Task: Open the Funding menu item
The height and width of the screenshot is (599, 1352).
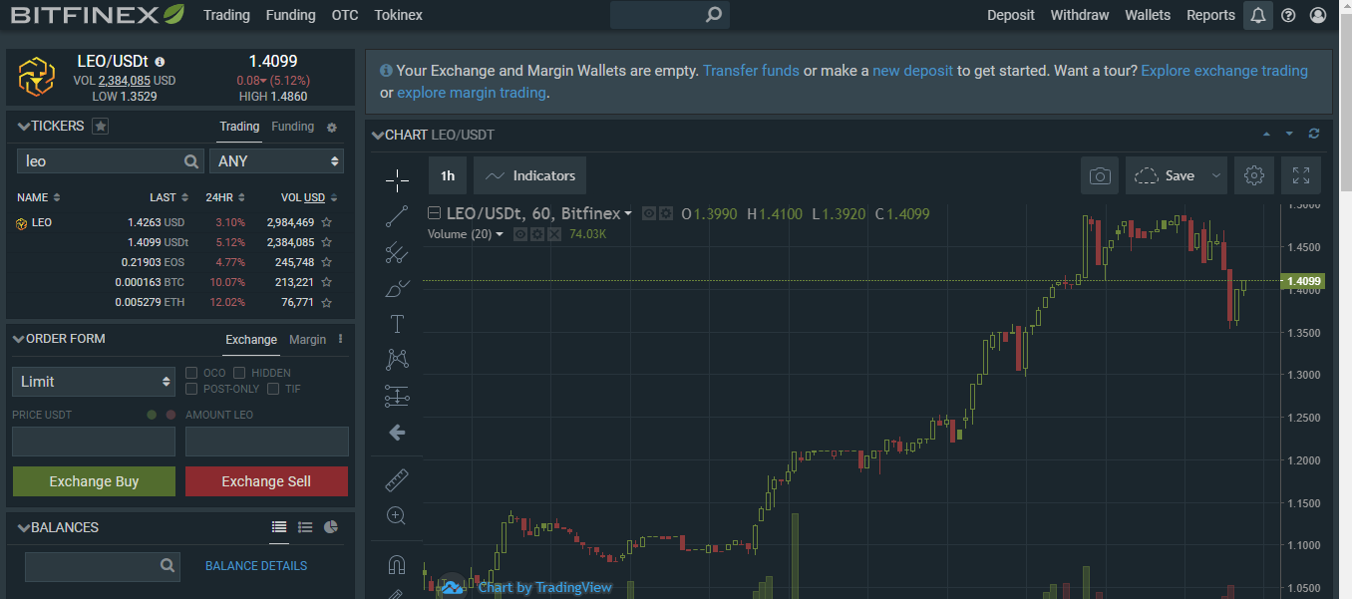Action: tap(290, 15)
